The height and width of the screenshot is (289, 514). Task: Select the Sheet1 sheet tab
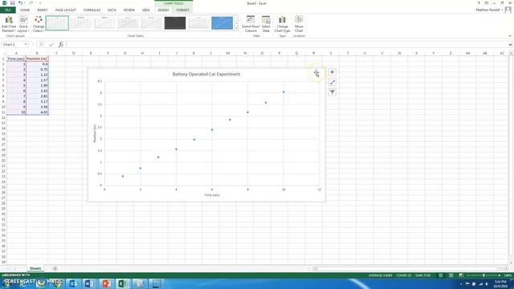coord(35,268)
